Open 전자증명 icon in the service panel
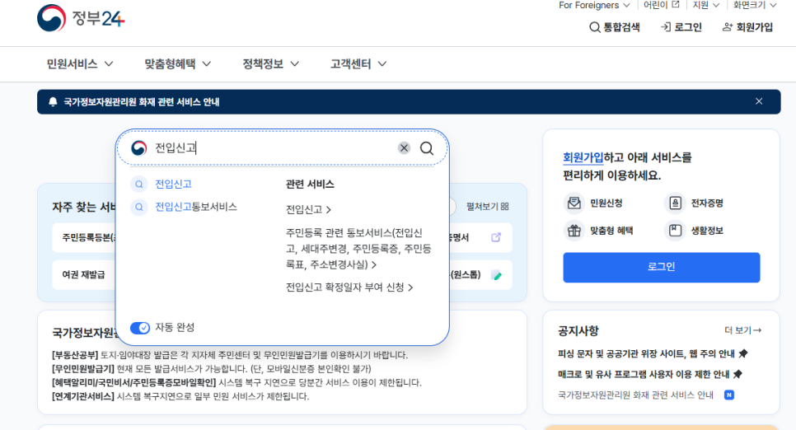Screen dimensions: 796x430 (676, 203)
